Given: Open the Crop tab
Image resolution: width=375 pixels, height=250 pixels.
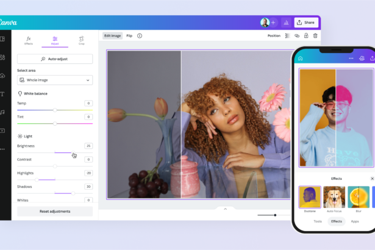Looking at the screenshot, I should coord(82,40).
